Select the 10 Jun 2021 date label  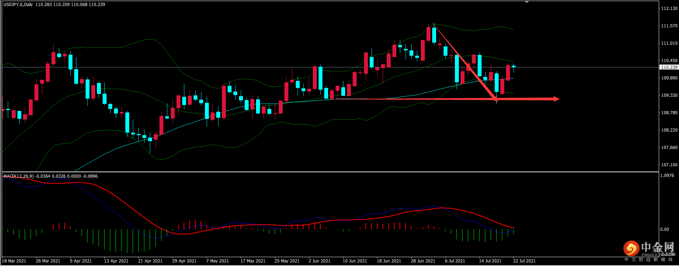(x=355, y=261)
